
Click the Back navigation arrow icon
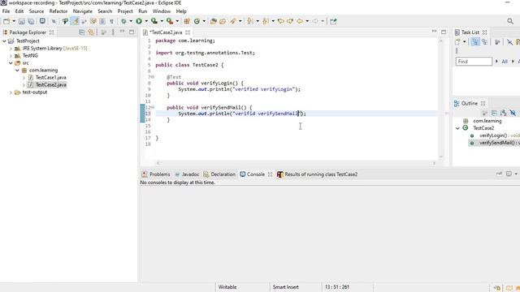click(x=300, y=21)
